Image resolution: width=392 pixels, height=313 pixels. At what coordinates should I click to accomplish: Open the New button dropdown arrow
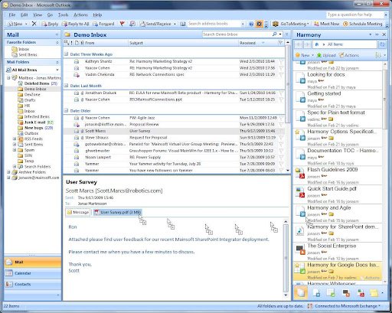pyautogui.click(x=26, y=24)
